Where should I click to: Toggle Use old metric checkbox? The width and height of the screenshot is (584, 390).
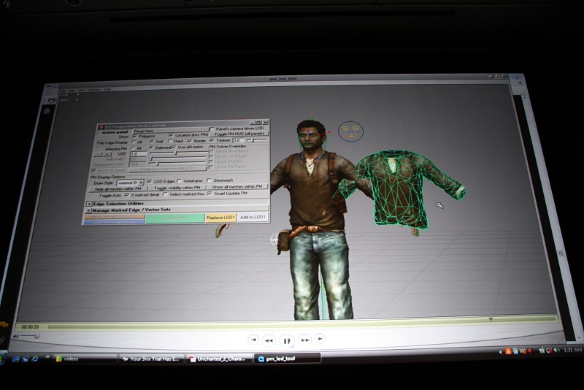174,147
